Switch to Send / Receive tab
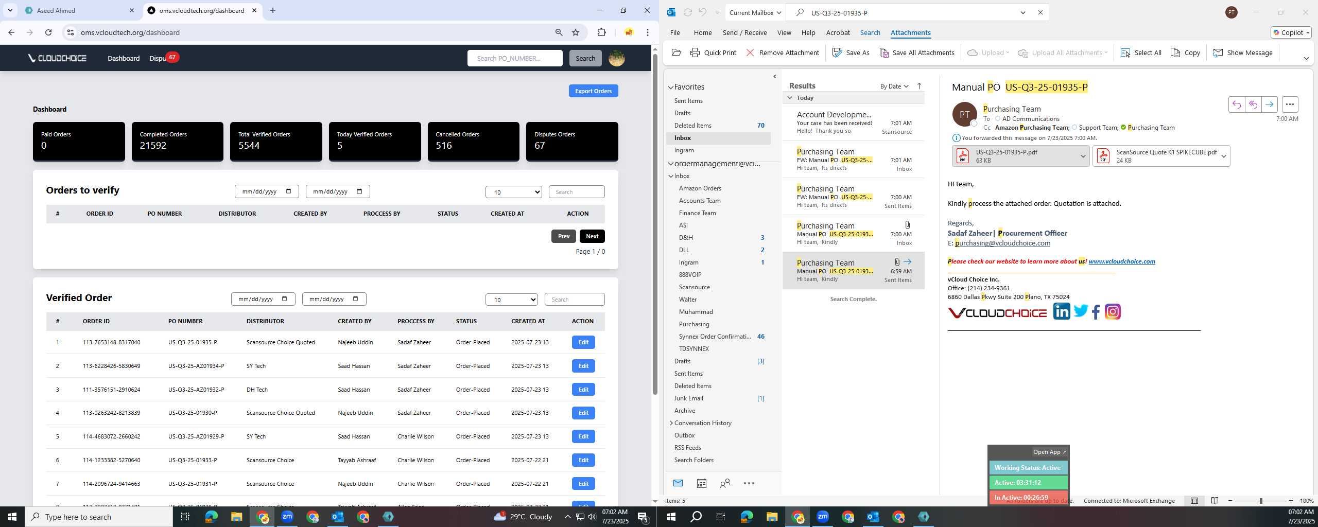This screenshot has width=1318, height=527. click(x=744, y=32)
